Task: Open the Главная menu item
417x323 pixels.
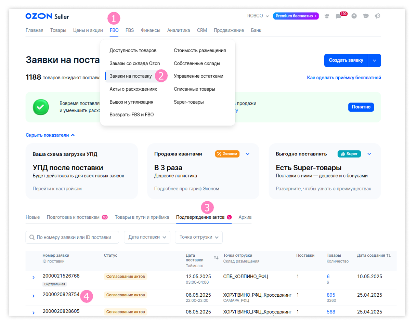Action: point(35,30)
